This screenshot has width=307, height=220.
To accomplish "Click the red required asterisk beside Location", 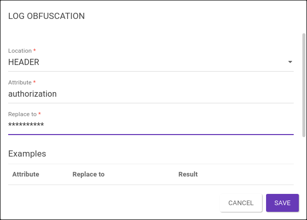I will (x=35, y=51).
